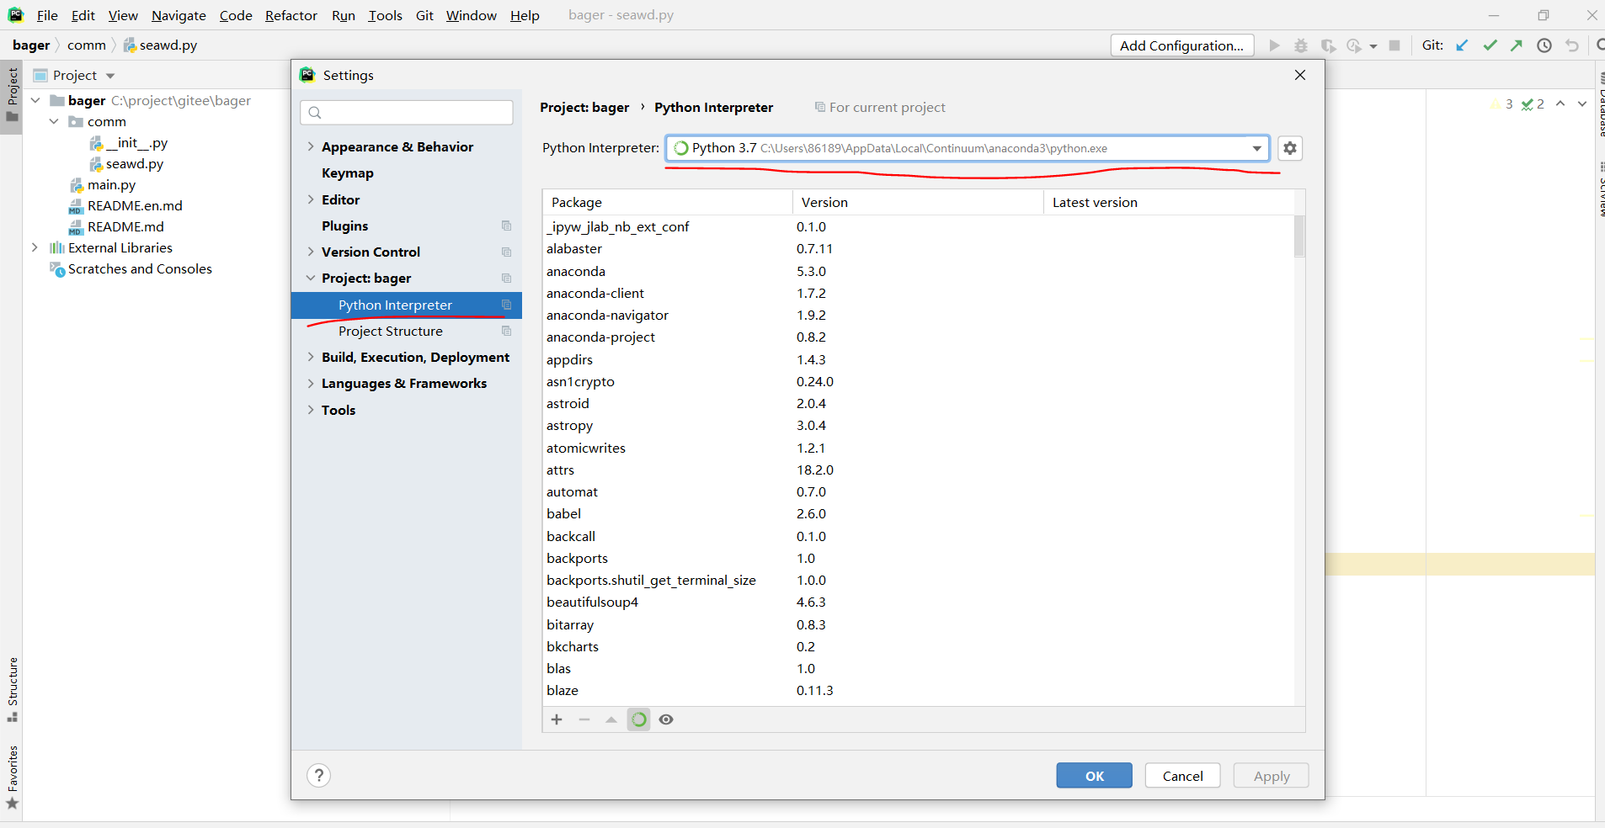Click the Run triangle icon in toolbar
1605x828 pixels.
(x=1274, y=45)
